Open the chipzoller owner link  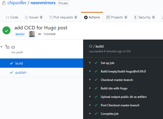17,3
